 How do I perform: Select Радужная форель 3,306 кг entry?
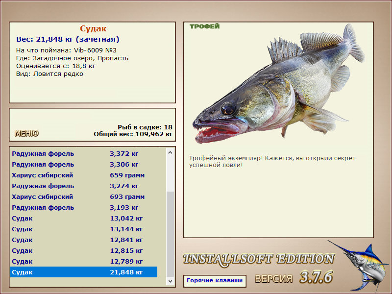[83, 165]
